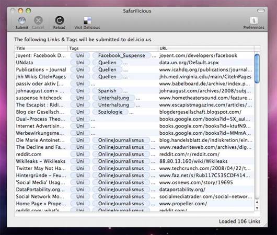Select the UNdata row

135,63
